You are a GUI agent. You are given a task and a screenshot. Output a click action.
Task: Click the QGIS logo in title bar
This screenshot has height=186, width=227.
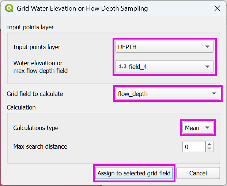(10, 8)
